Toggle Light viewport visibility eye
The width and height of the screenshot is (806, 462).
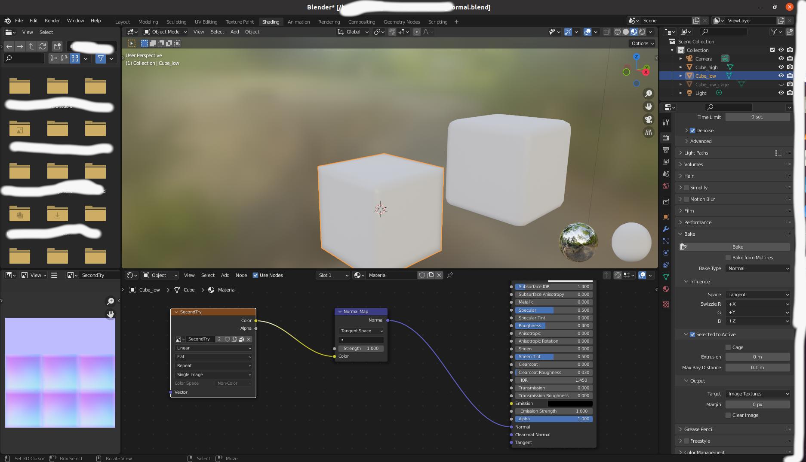(781, 93)
